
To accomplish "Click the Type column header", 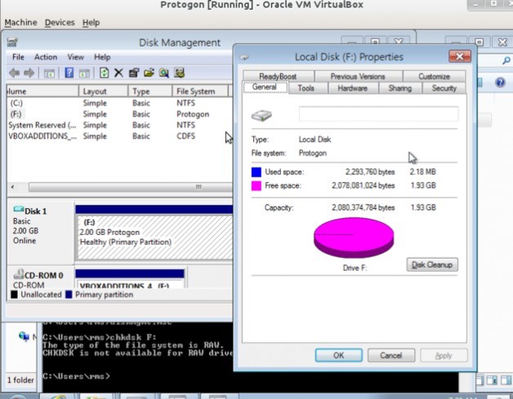I will (x=149, y=91).
